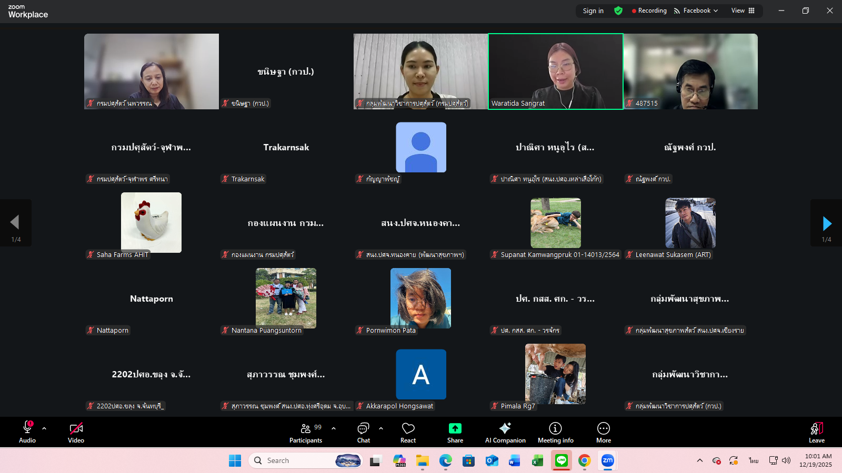The height and width of the screenshot is (473, 842).
Task: Expand the Facebook livestream dropdown
Action: 696,11
